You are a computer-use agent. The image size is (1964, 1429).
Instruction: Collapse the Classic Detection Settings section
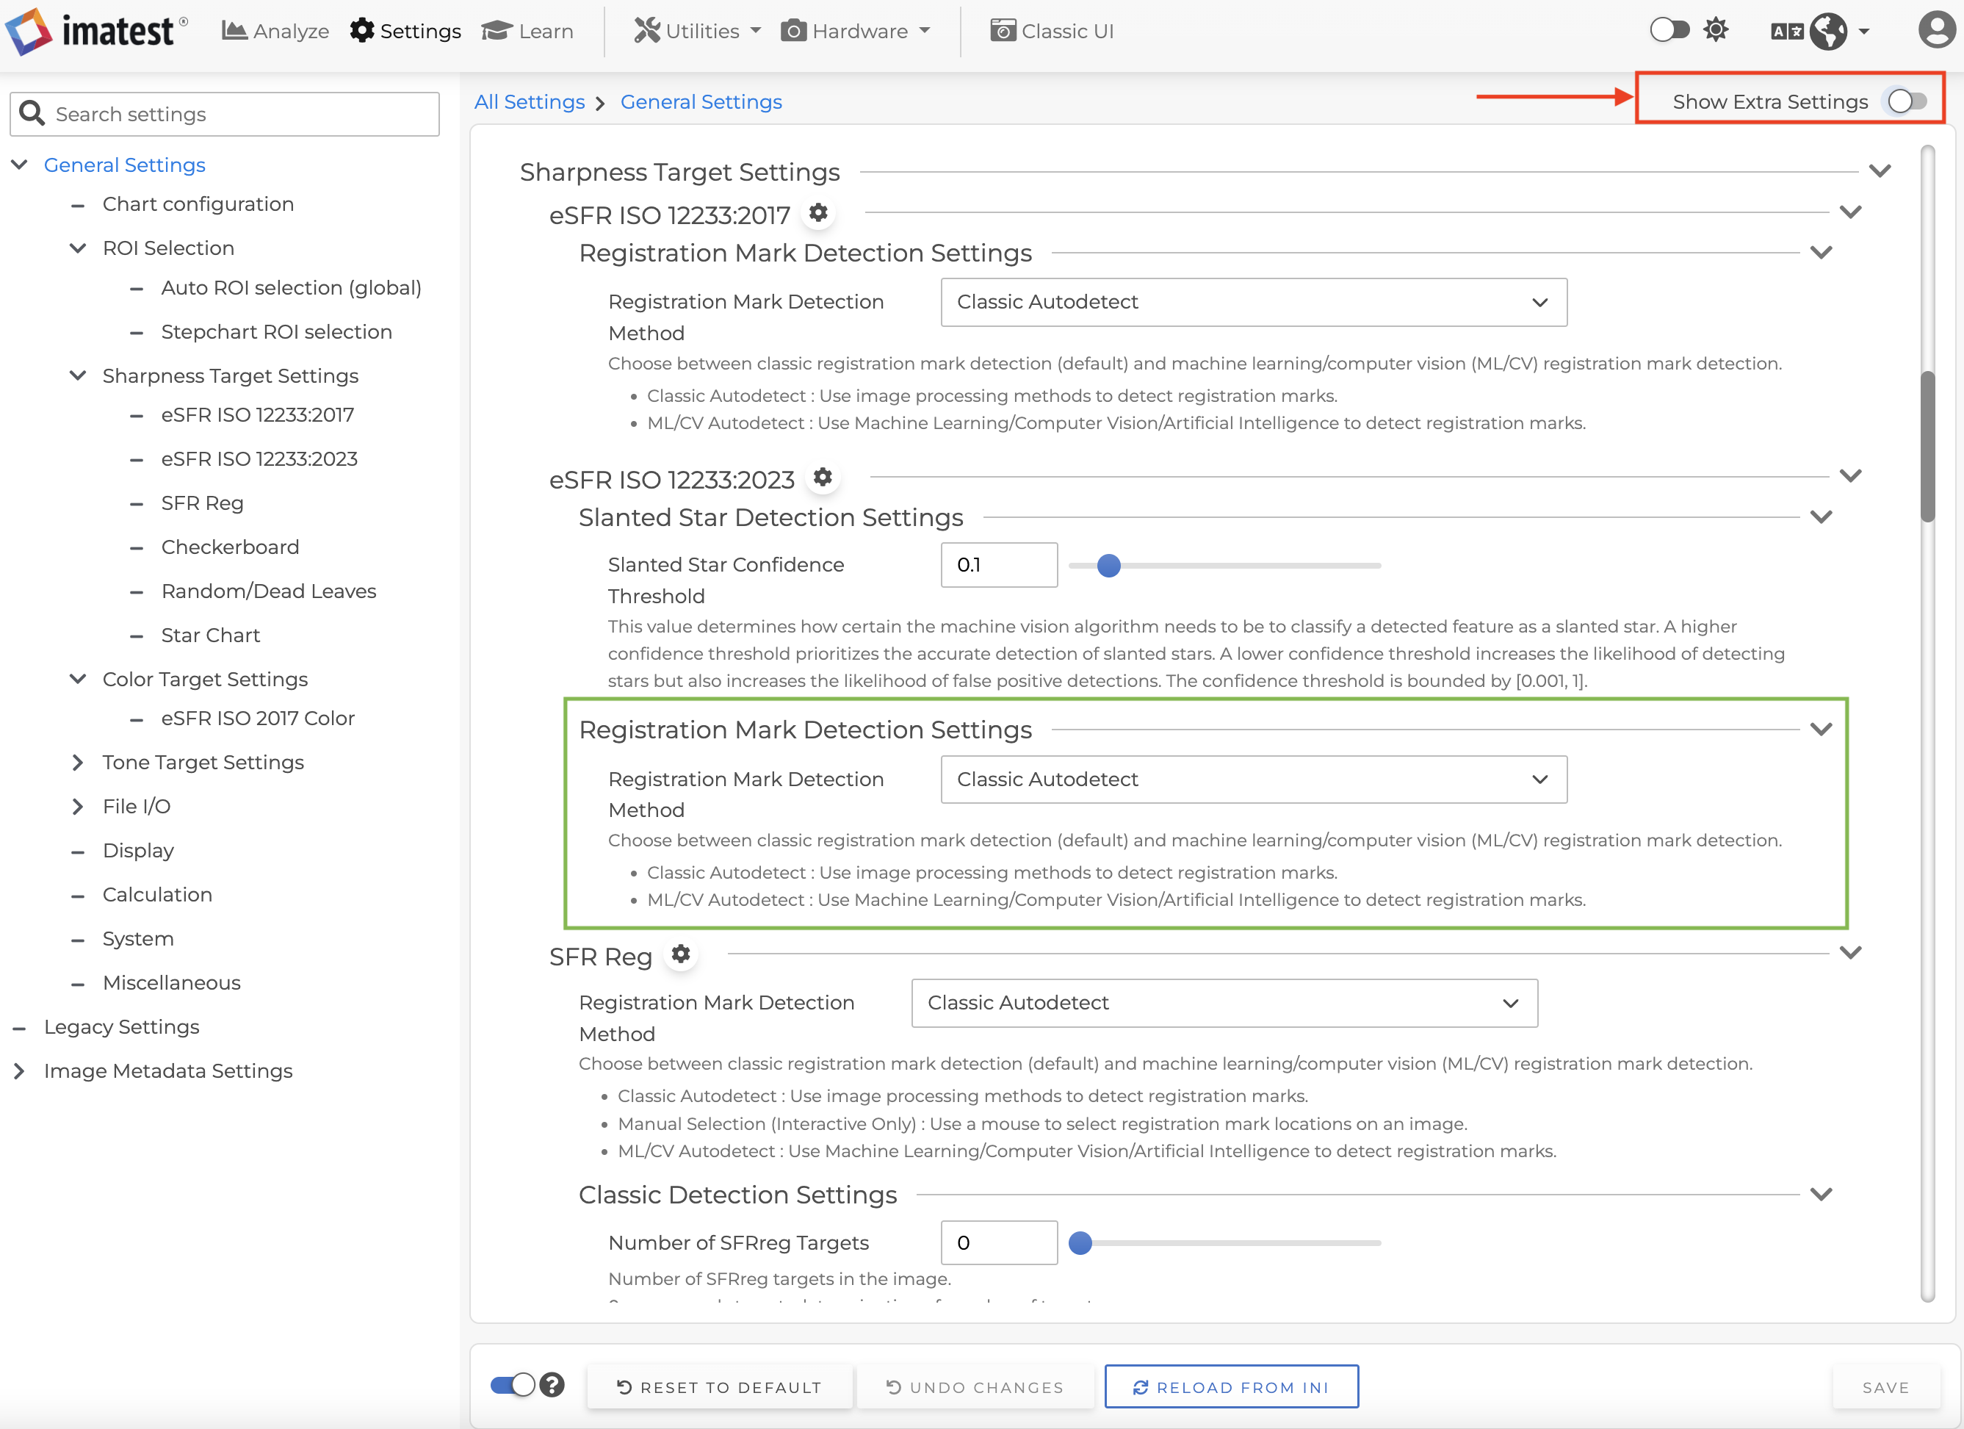pyautogui.click(x=1821, y=1195)
